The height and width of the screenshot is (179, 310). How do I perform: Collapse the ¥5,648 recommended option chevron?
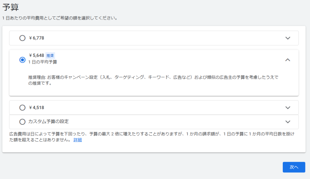click(x=288, y=60)
